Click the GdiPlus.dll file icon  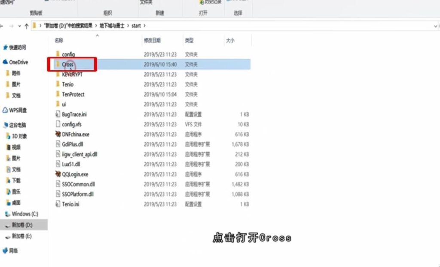click(x=58, y=144)
